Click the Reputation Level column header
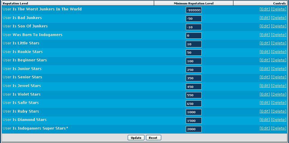 tap(78, 3)
